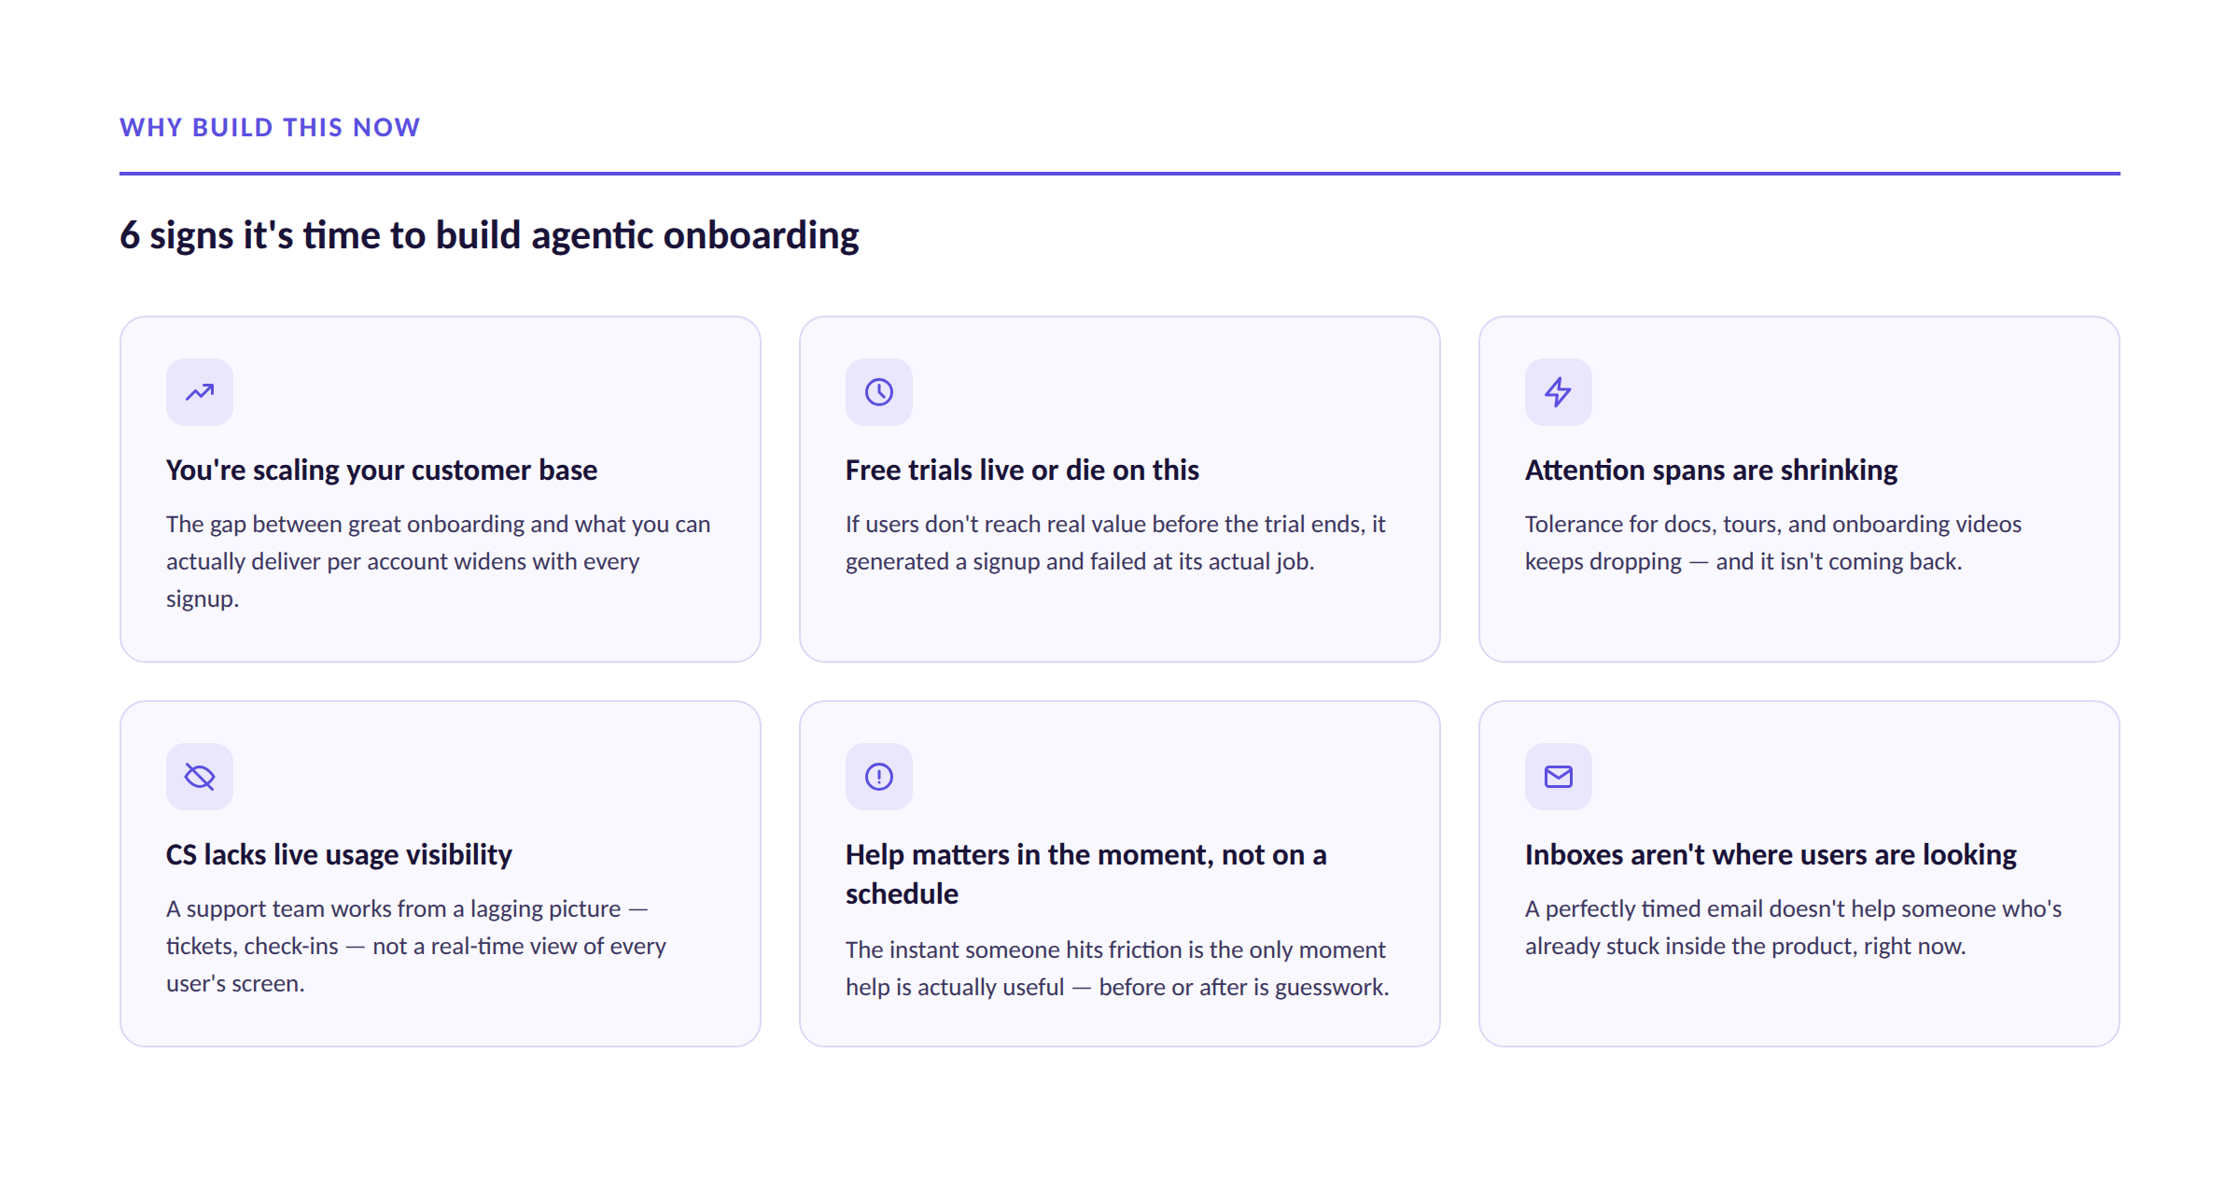The image size is (2240, 1195).
Task: Click the free trials card description text
Action: point(1115,542)
